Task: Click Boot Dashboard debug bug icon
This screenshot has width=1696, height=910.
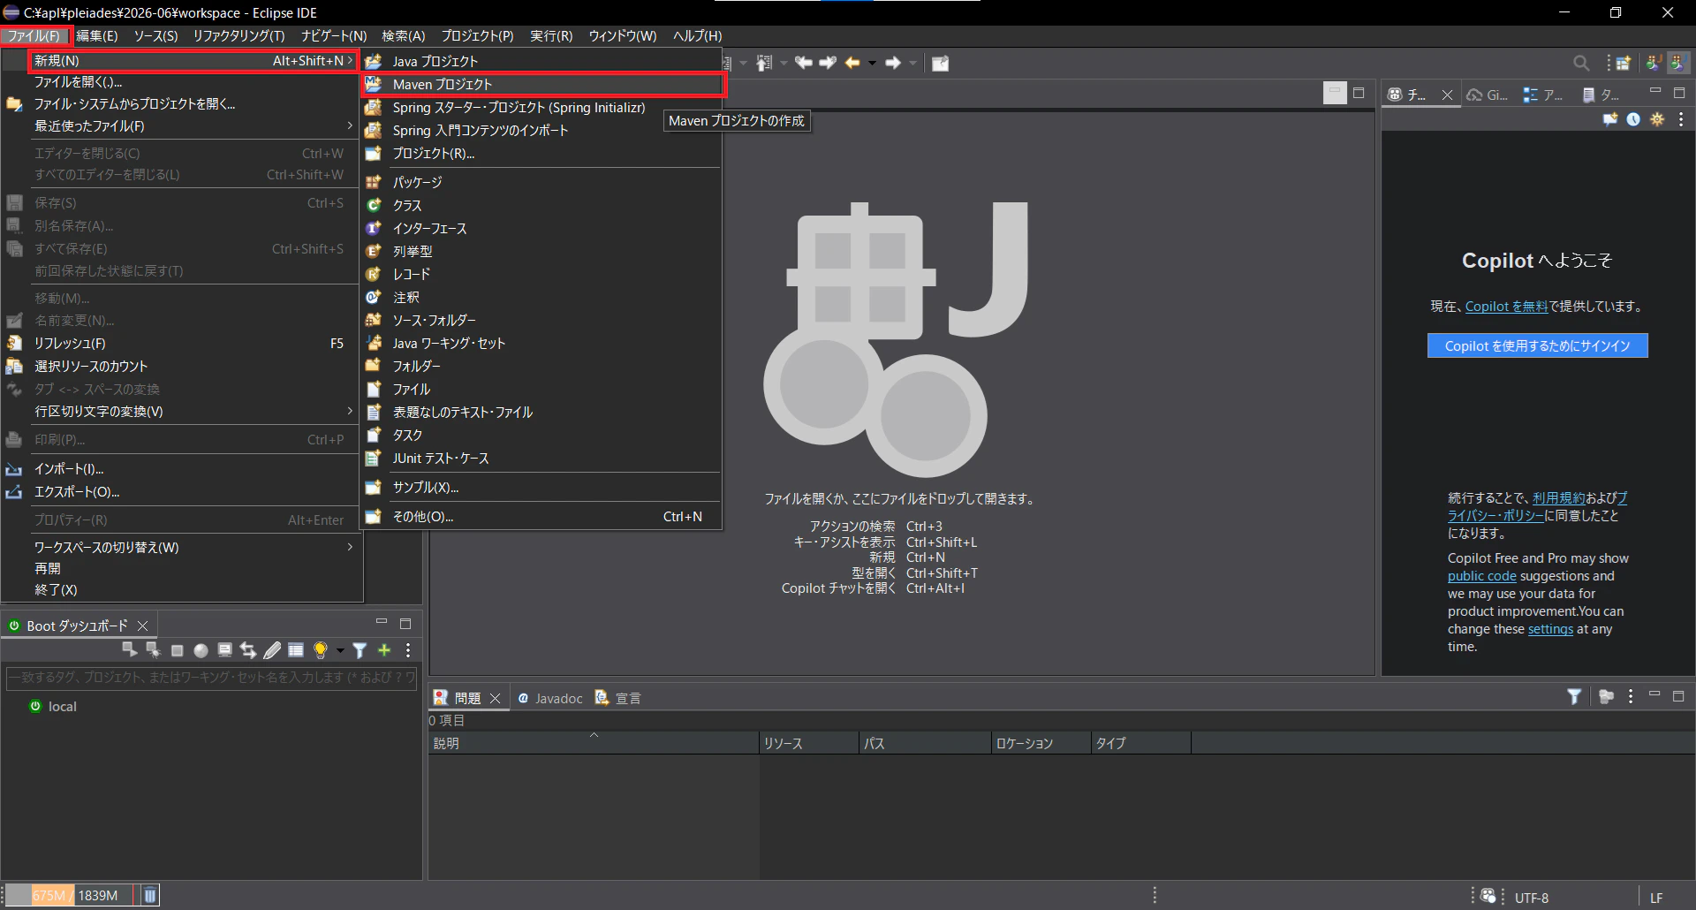Action: click(x=153, y=650)
